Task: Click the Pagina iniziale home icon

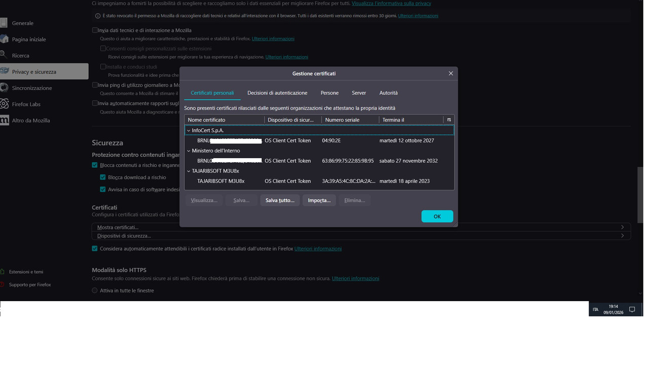Action: coord(4,39)
